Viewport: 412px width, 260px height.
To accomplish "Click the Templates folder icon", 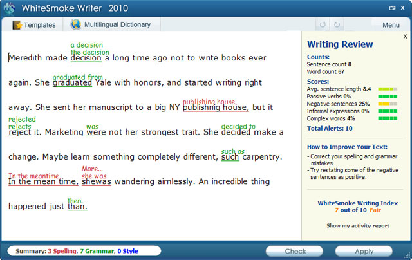I will tap(17, 25).
